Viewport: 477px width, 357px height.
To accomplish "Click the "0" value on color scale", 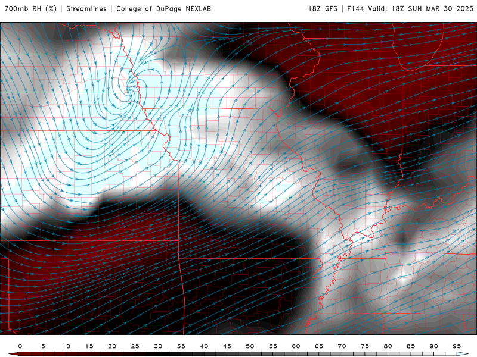I will click(20, 346).
